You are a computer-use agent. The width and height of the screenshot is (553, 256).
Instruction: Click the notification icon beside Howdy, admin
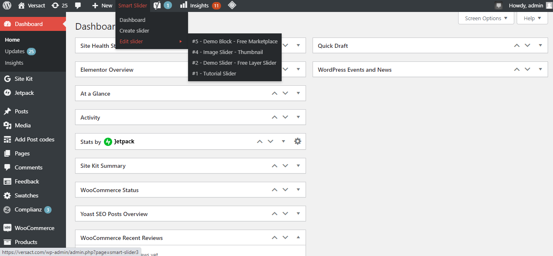pos(499,6)
